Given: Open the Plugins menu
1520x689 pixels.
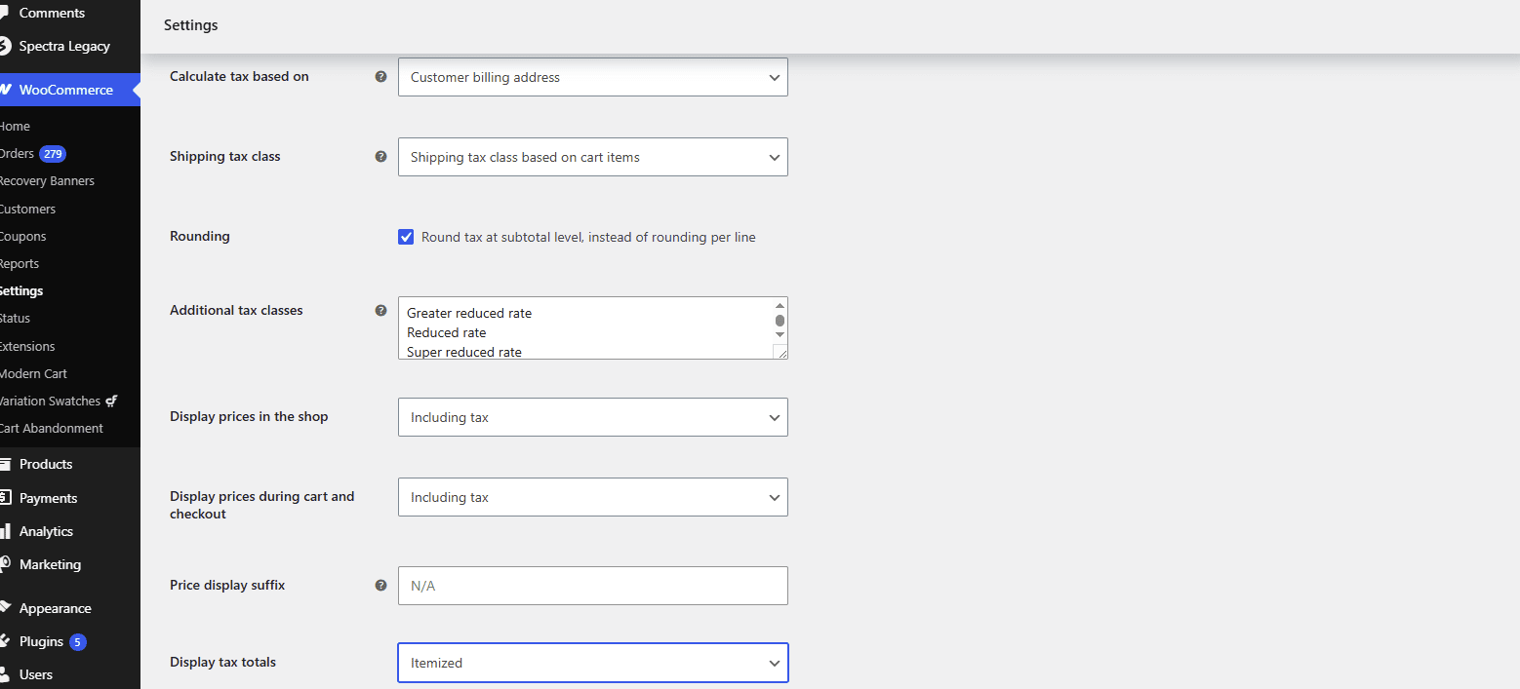Looking at the screenshot, I should pos(41,641).
